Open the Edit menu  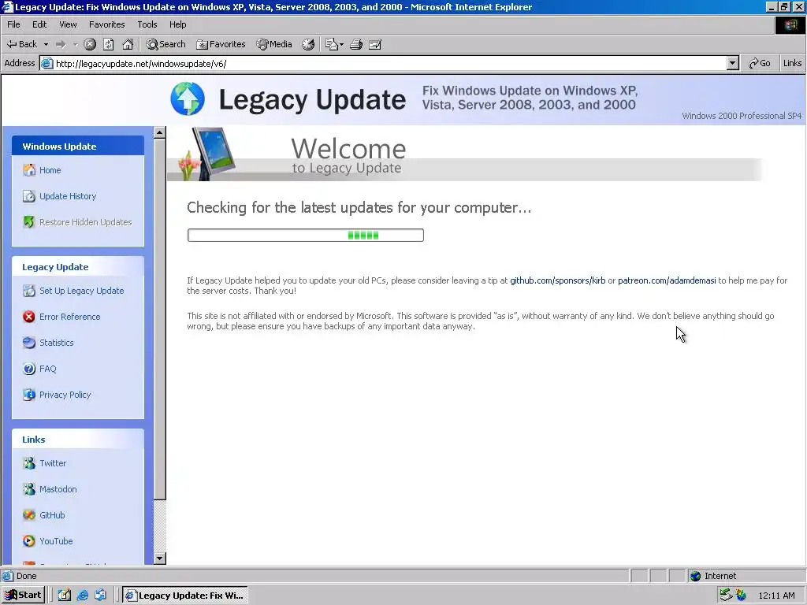tap(39, 24)
